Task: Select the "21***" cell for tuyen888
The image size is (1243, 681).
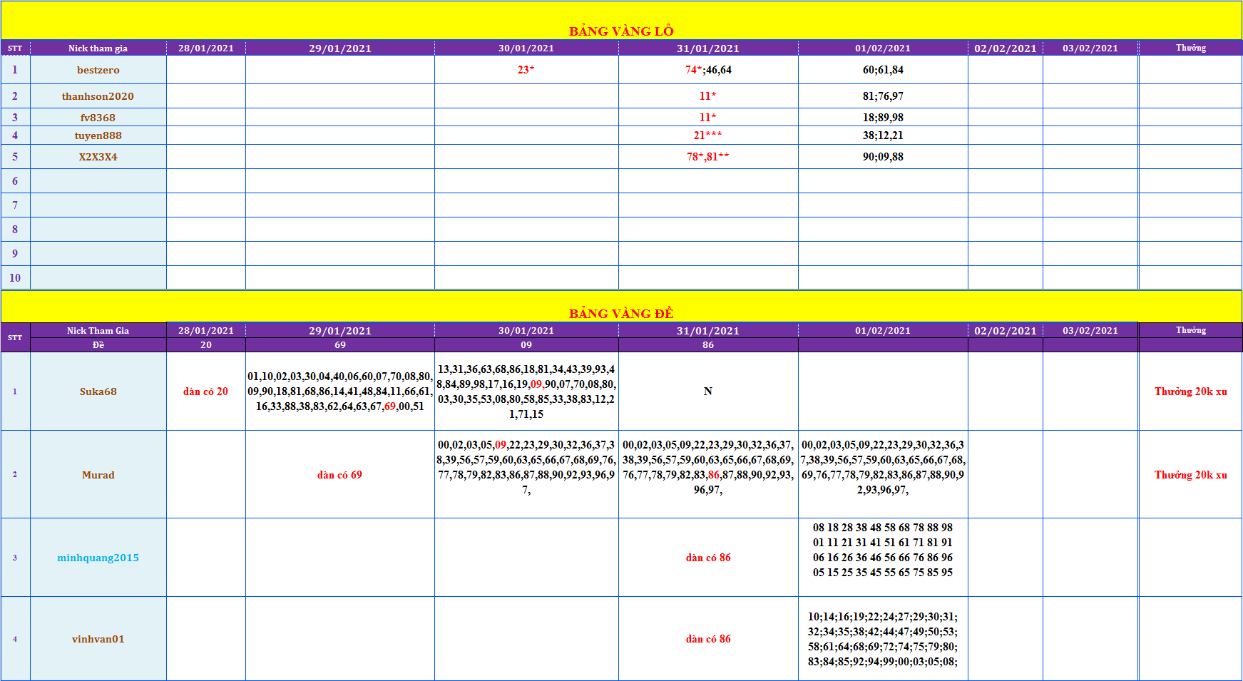Action: click(708, 135)
